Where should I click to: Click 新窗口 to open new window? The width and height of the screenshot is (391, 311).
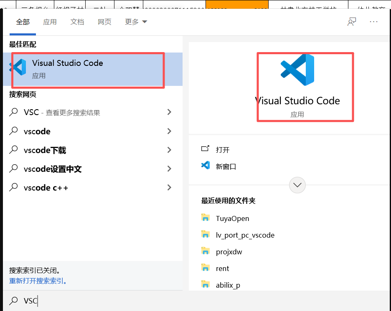point(226,166)
